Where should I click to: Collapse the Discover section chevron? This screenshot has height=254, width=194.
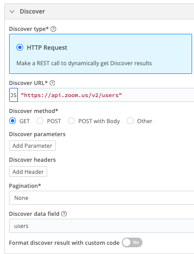(x=12, y=12)
